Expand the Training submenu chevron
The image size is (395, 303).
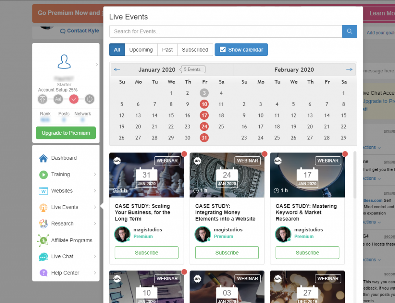pyautogui.click(x=95, y=174)
